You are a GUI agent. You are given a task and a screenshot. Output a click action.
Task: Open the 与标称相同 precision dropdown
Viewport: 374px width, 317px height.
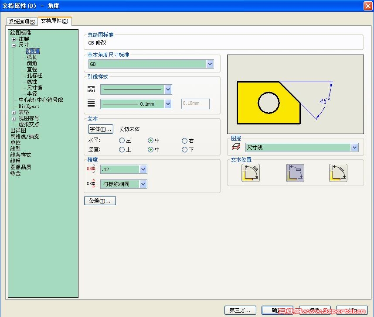[143, 184]
